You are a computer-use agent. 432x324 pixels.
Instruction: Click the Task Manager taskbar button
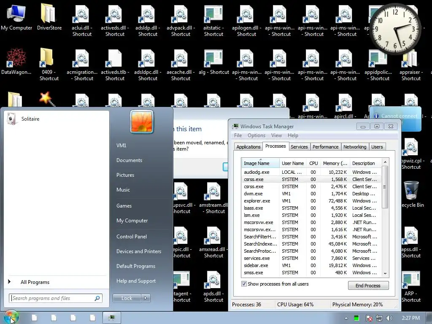111,318
